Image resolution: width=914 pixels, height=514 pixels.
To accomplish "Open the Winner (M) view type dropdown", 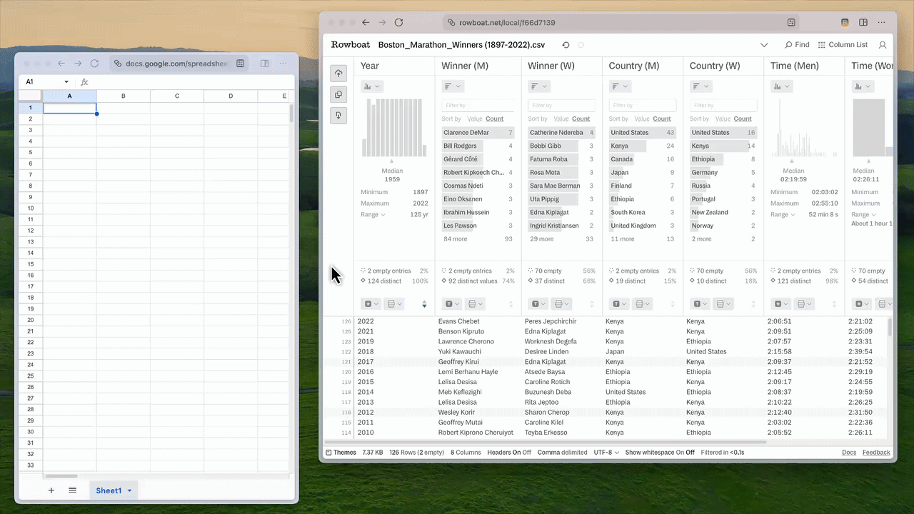I will pyautogui.click(x=453, y=86).
